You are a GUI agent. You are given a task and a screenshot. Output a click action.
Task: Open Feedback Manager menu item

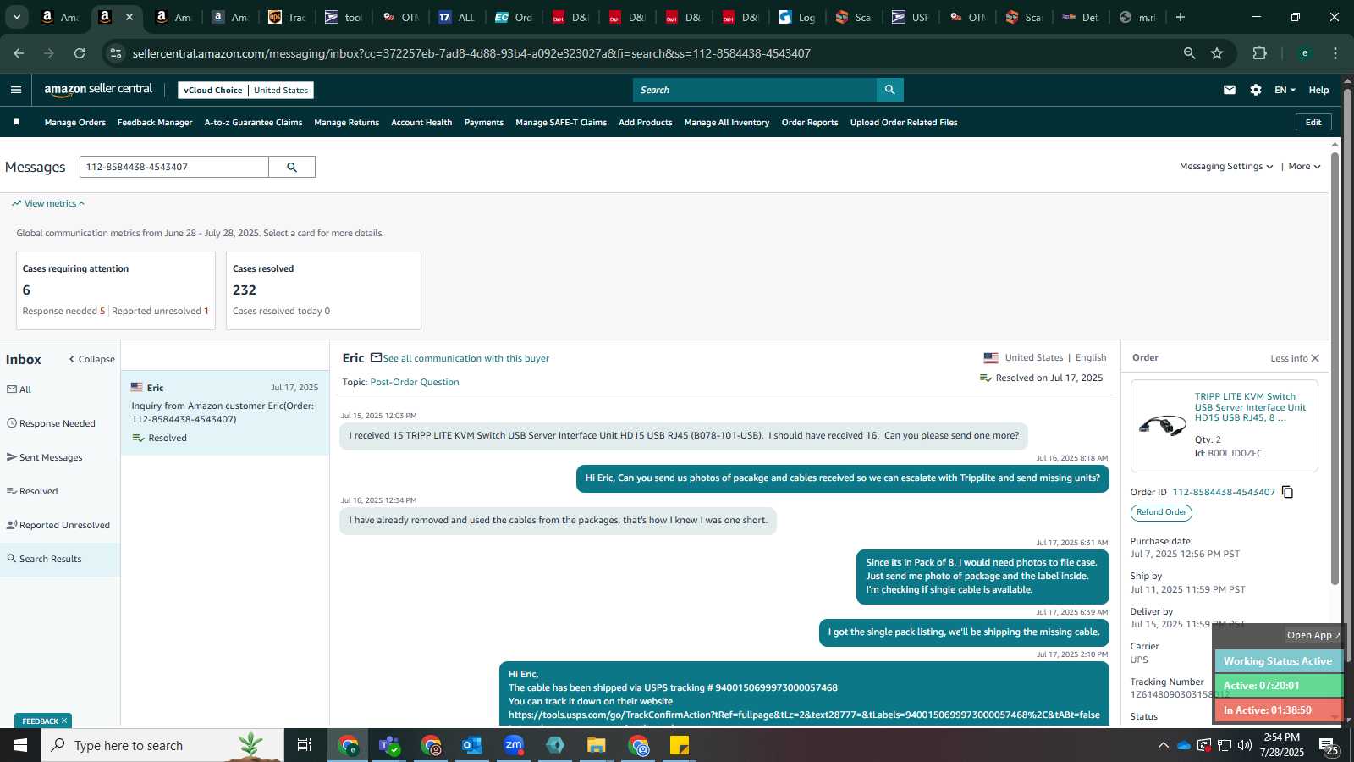pyautogui.click(x=155, y=123)
